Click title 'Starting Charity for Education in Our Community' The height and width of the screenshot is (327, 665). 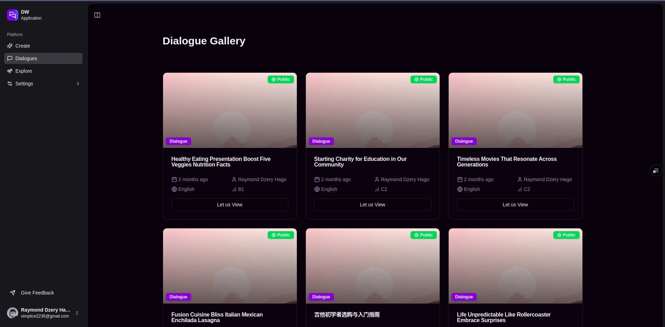[x=360, y=162]
